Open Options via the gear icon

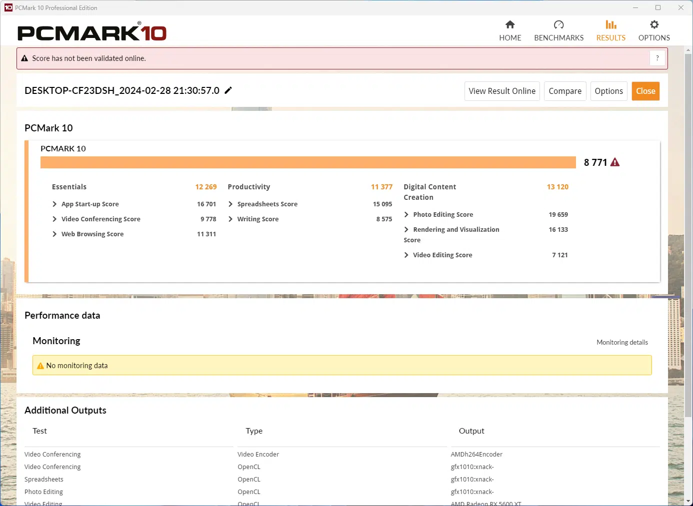point(654,25)
